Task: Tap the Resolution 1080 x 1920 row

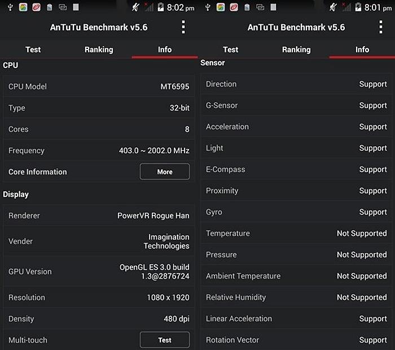Action: coord(99,298)
